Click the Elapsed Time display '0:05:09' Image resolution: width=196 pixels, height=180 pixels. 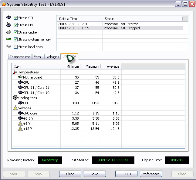(177, 160)
